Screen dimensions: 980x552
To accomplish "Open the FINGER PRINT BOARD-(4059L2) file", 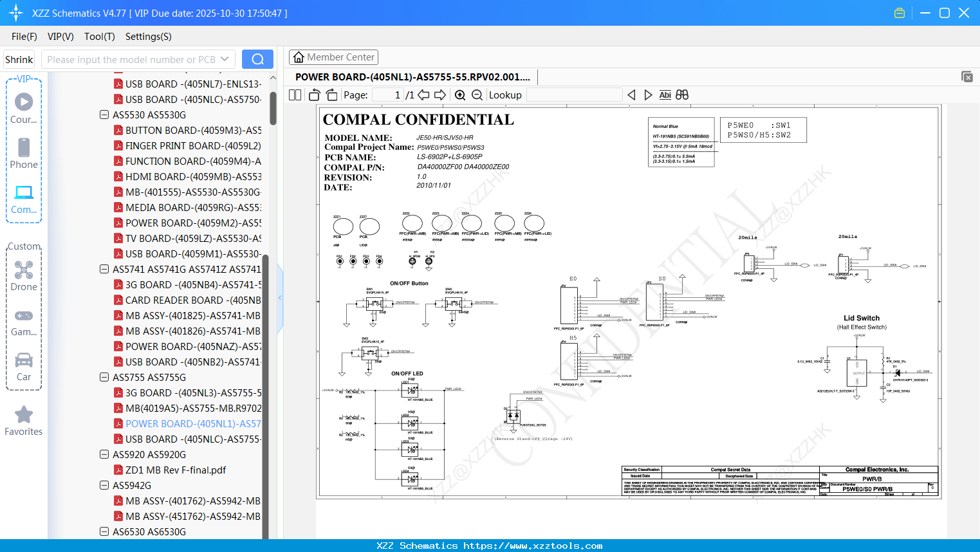I will pos(193,145).
